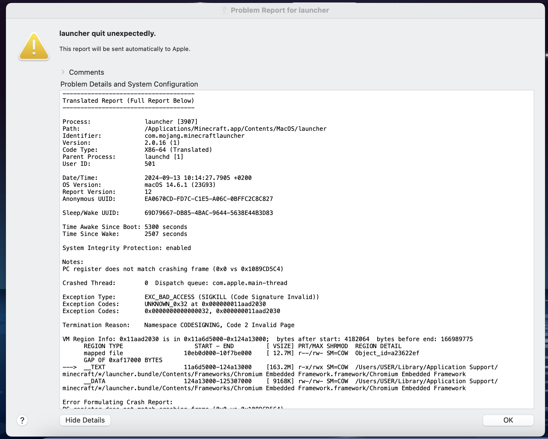Viewport: 548px width, 439px height.
Task: Click the macOS 14.6.1 OS Version line
Action: (180, 185)
